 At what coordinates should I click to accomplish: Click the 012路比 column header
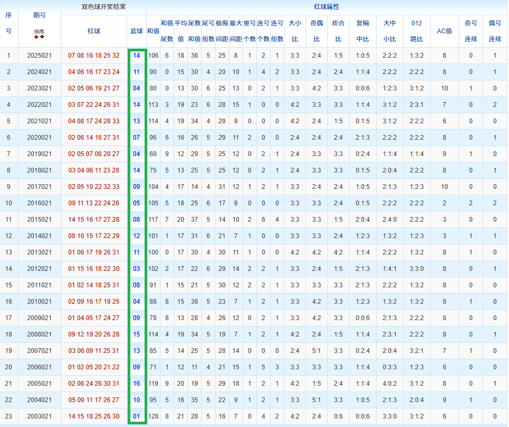click(416, 31)
